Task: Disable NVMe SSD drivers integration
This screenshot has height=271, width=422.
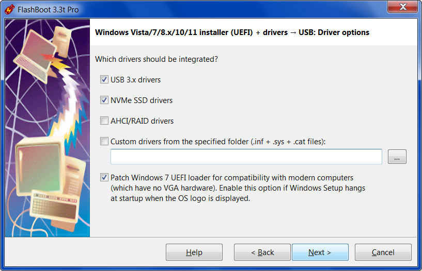Action: coord(104,100)
